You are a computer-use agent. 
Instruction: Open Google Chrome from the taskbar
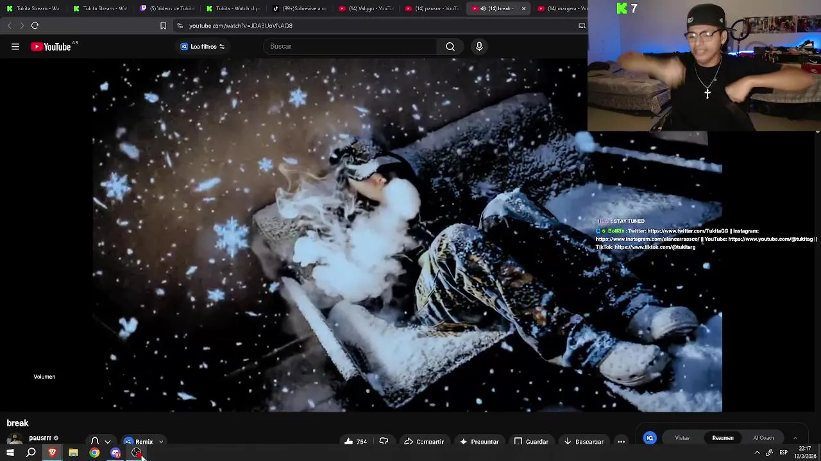point(94,453)
